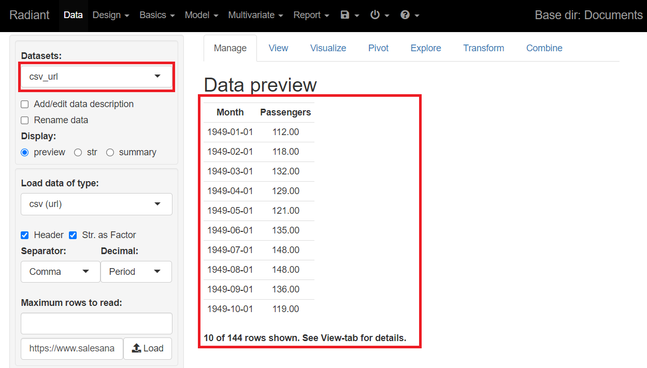Enable Add/edit data description checkbox
This screenshot has width=647, height=368.
(x=25, y=105)
